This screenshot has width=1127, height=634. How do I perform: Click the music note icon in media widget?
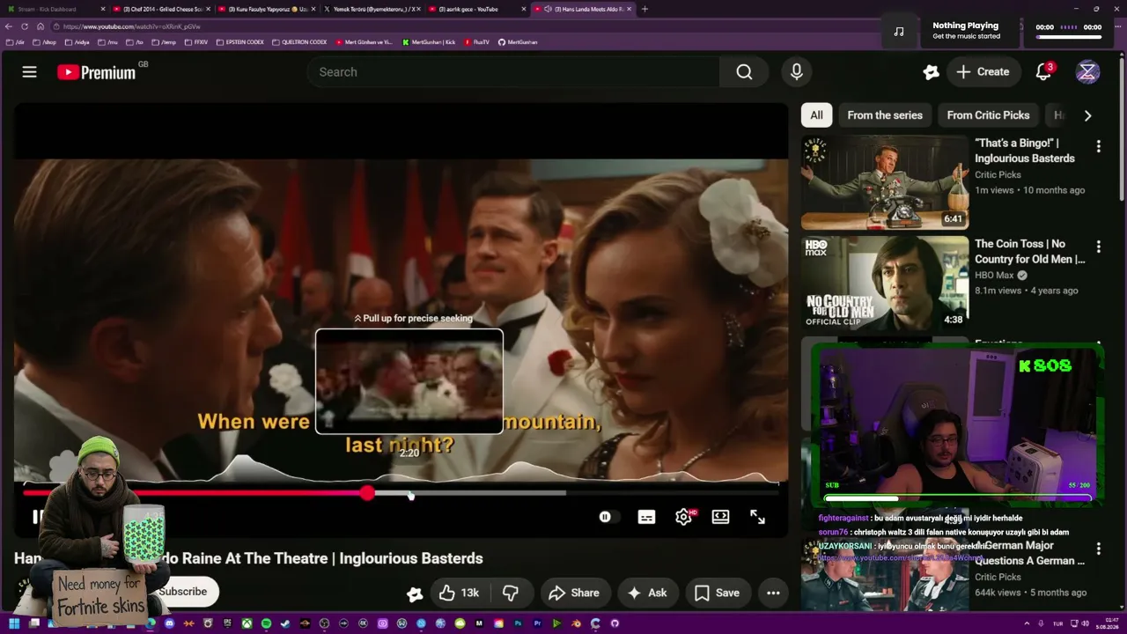click(898, 32)
